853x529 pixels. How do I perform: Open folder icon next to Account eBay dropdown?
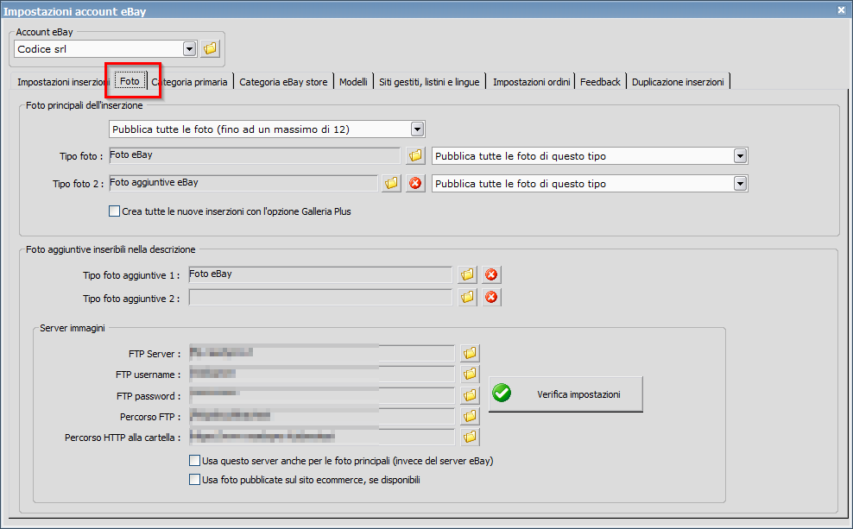point(210,49)
